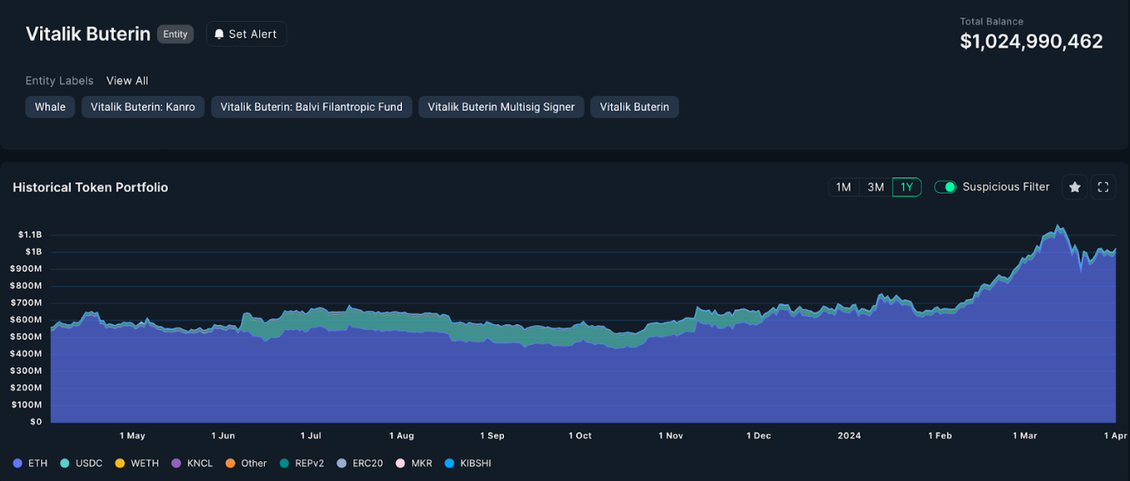Click the Vitalik Buterin: Kanro label
1130x481 pixels.
(143, 107)
